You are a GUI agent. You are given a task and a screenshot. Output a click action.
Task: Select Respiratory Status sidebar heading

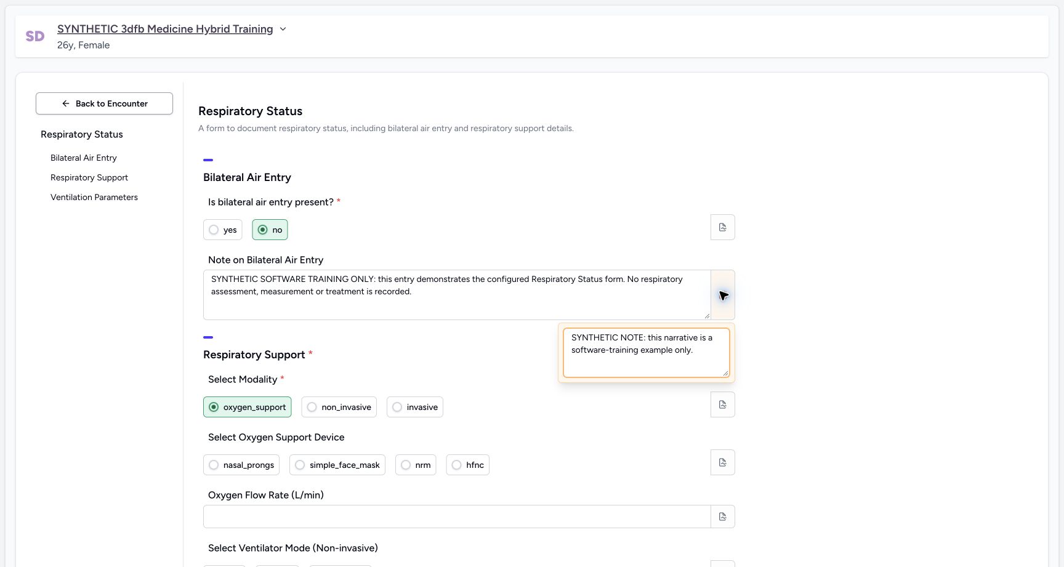[x=82, y=134]
